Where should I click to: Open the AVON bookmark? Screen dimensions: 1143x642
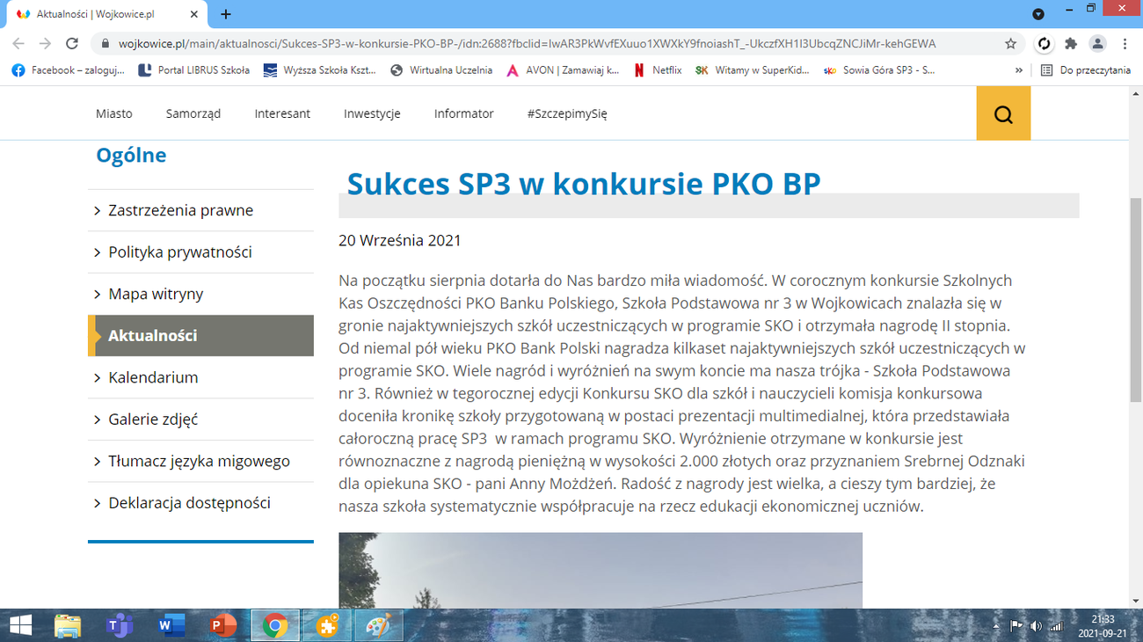tap(563, 70)
